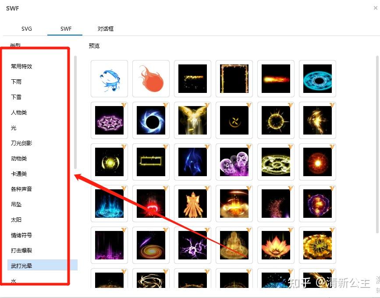This screenshot has width=380, height=298.
Task: Select the blue water swirl effect thumbnail
Action: tap(109, 79)
